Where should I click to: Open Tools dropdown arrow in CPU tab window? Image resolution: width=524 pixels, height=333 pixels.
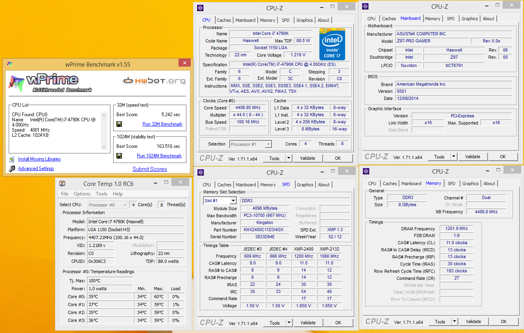pyautogui.click(x=289, y=158)
